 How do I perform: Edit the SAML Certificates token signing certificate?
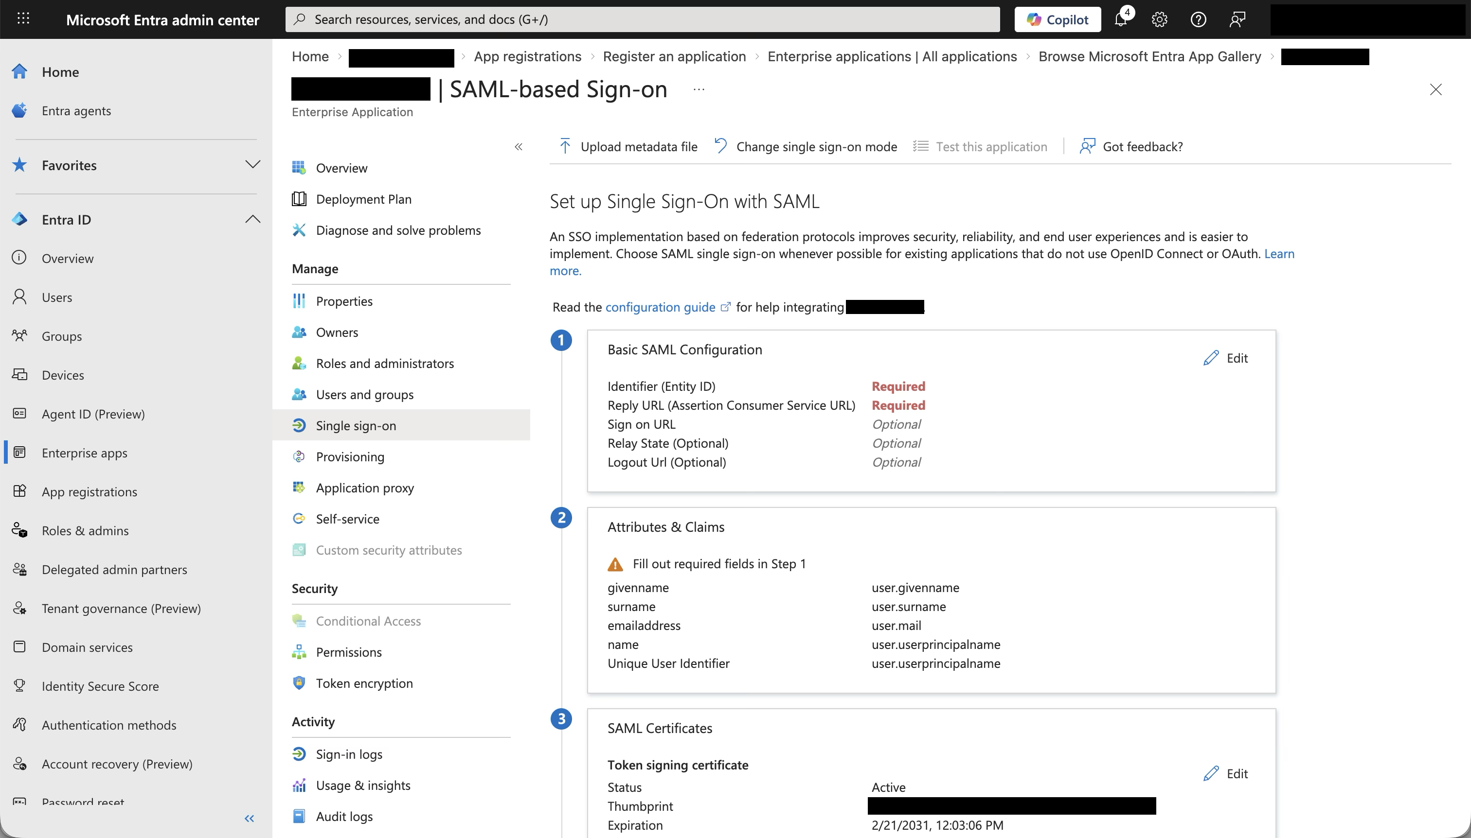click(1226, 773)
